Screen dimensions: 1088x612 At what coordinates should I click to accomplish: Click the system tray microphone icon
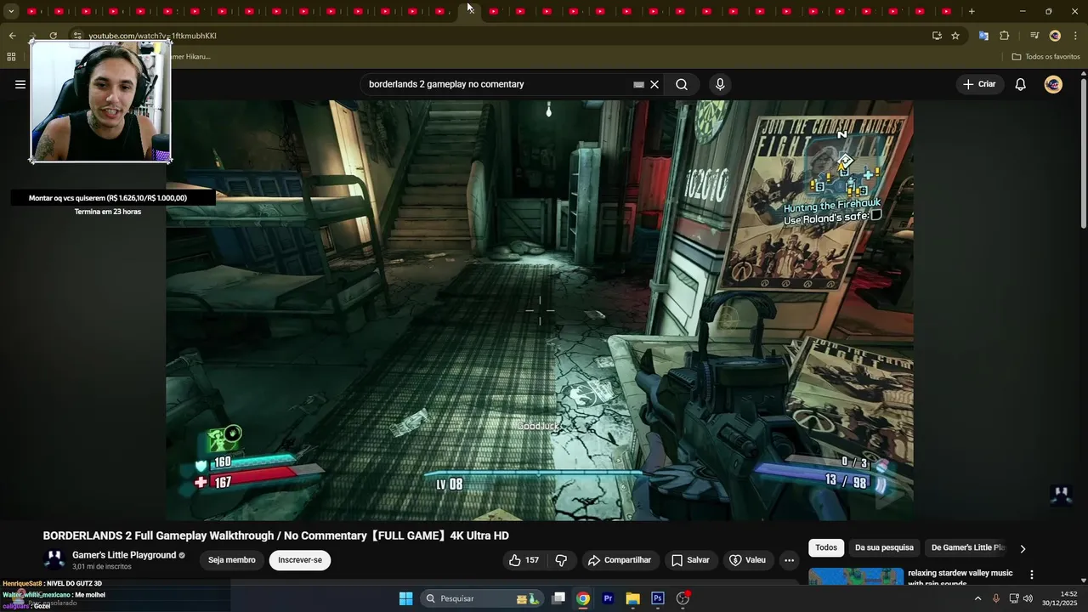[996, 598]
